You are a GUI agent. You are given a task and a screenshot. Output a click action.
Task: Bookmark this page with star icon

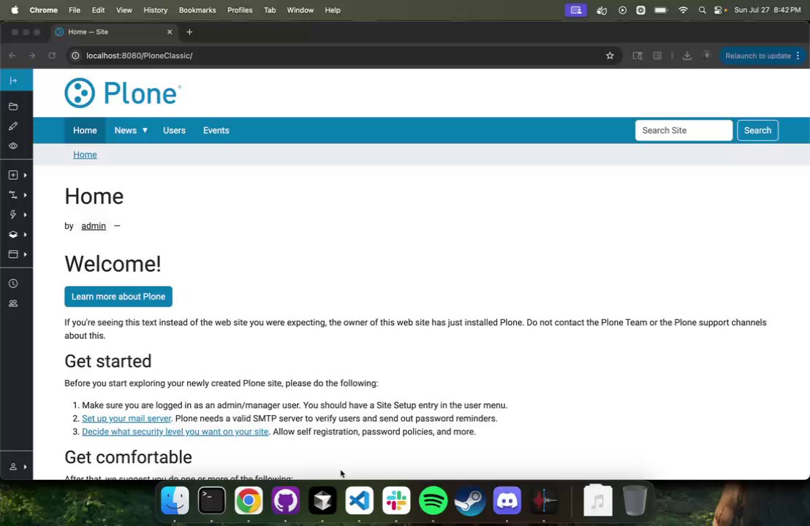coord(610,56)
